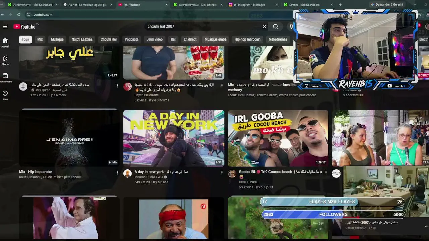Click the magnifying glass search button
Viewport: 429px width, 241px height.
coord(275,26)
